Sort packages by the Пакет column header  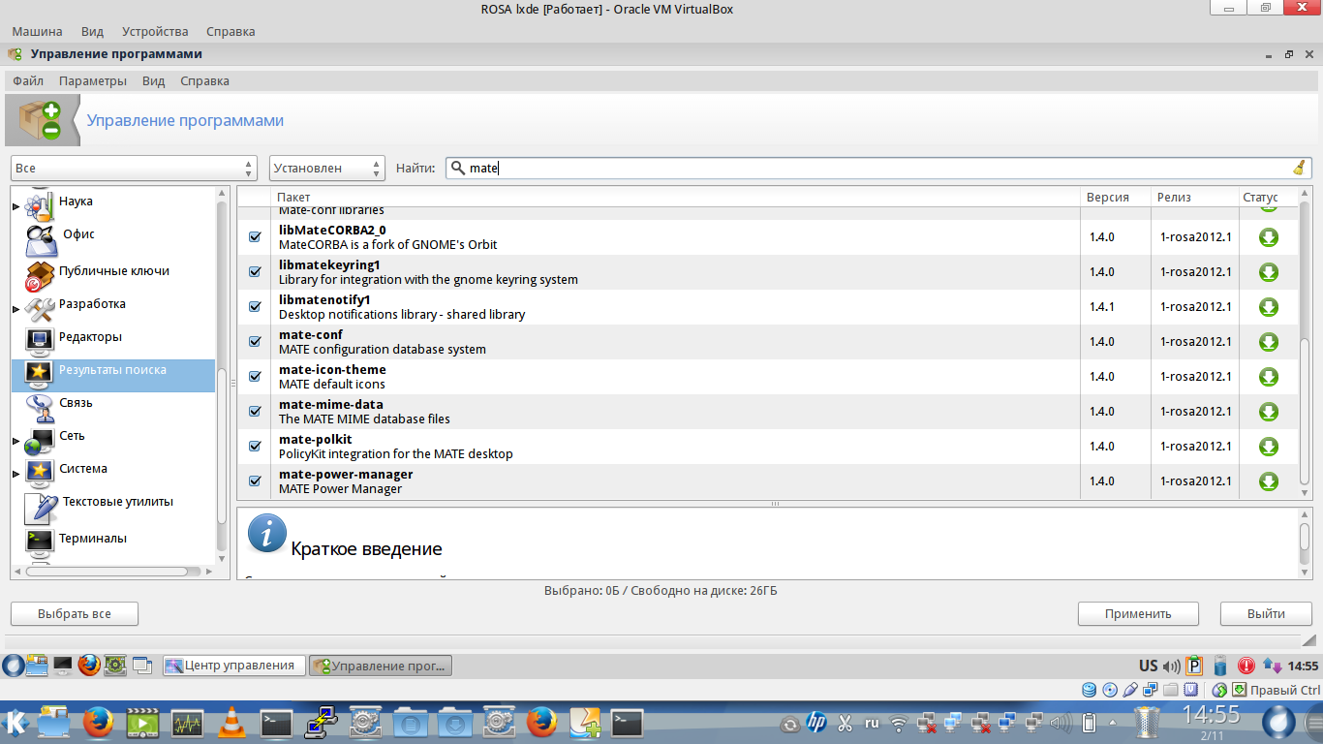tap(676, 197)
